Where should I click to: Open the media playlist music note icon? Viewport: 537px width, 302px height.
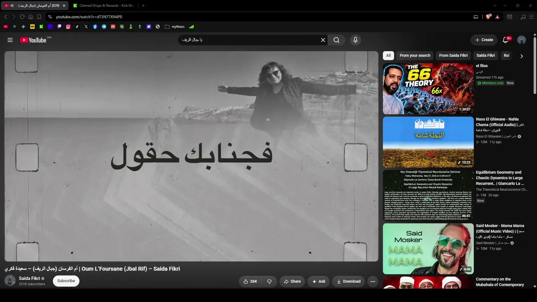(x=523, y=17)
